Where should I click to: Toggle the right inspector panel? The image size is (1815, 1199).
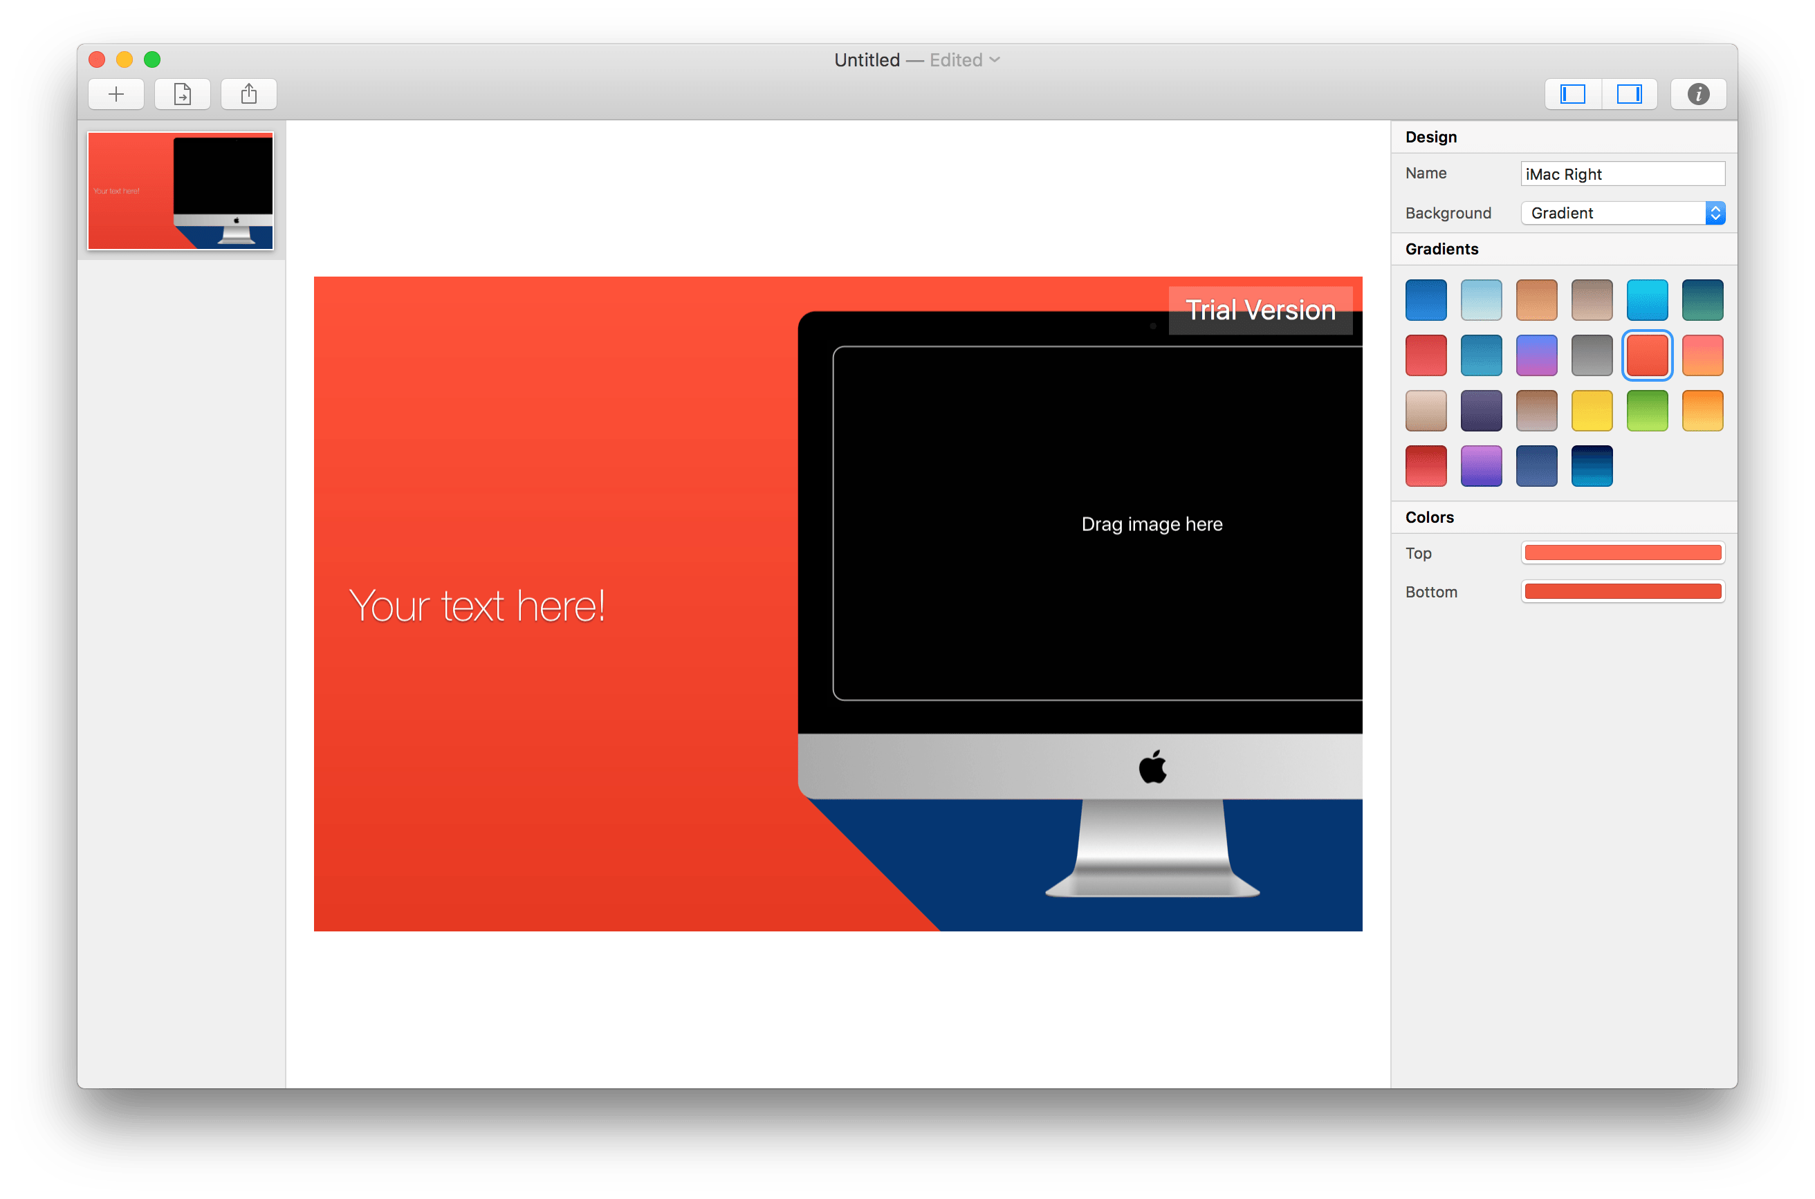click(x=1629, y=94)
